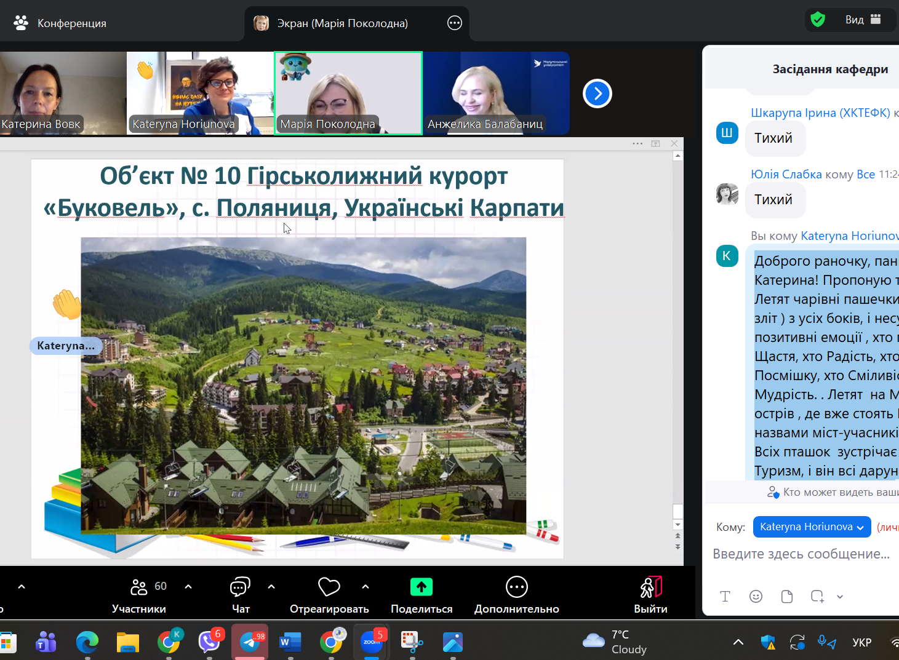This screenshot has height=660, width=899.
Task: Click the green encryption shield icon
Action: (818, 20)
